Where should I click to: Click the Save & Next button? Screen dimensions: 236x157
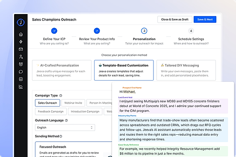pyautogui.click(x=205, y=19)
